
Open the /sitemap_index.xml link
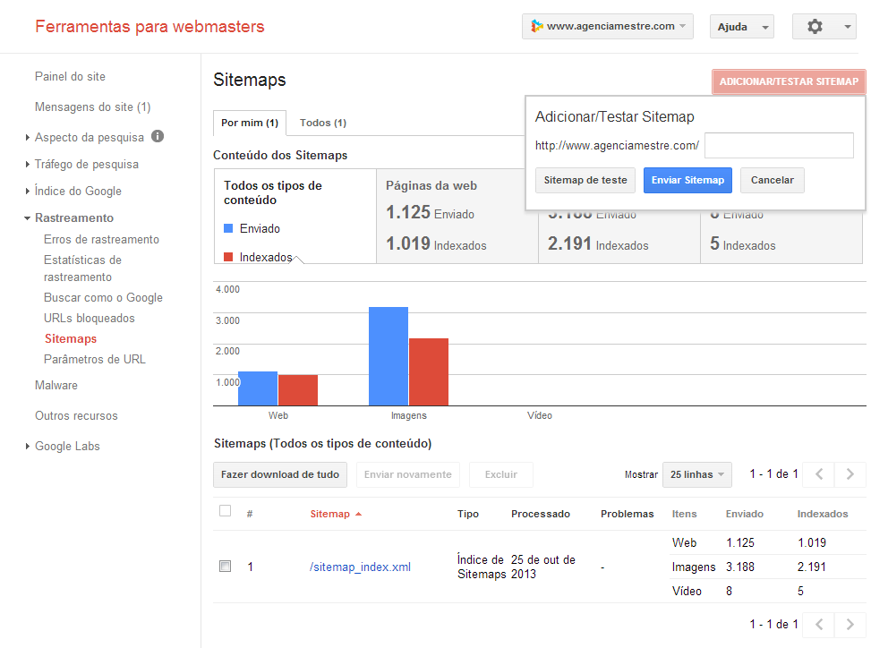pos(360,567)
